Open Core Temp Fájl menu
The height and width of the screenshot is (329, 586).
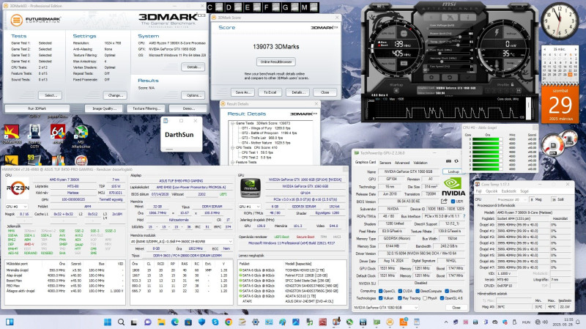(479, 191)
